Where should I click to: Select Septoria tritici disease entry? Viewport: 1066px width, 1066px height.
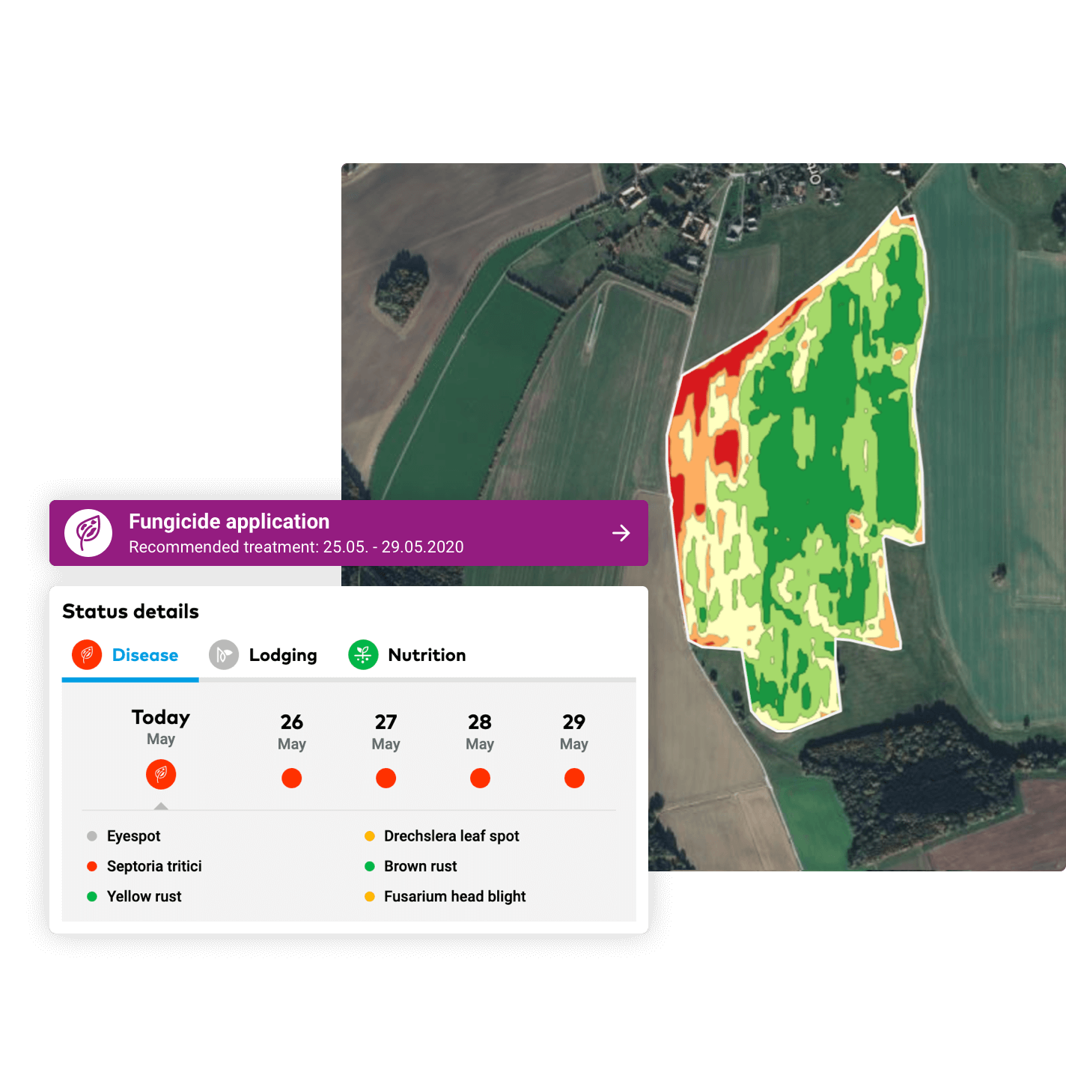(154, 866)
